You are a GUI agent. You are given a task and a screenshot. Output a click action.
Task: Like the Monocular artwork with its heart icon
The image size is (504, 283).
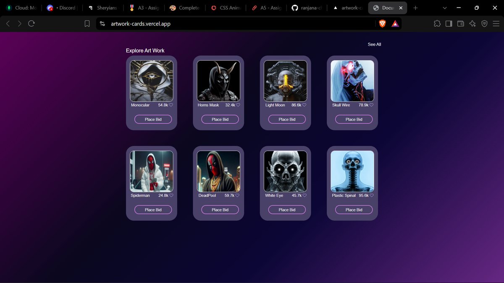(x=171, y=105)
